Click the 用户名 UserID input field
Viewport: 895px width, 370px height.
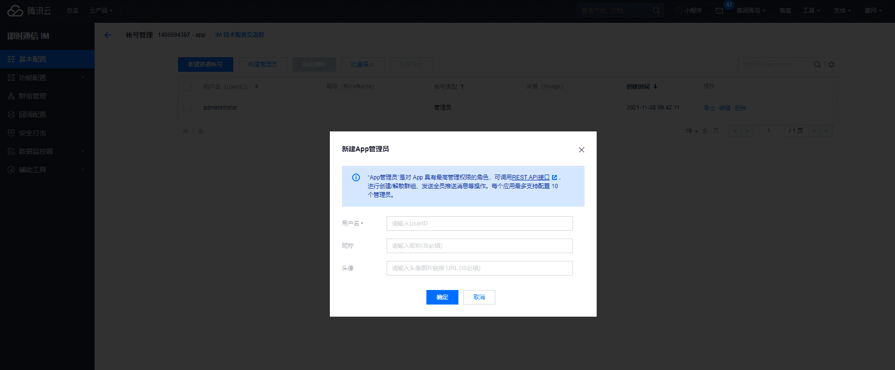(x=479, y=224)
